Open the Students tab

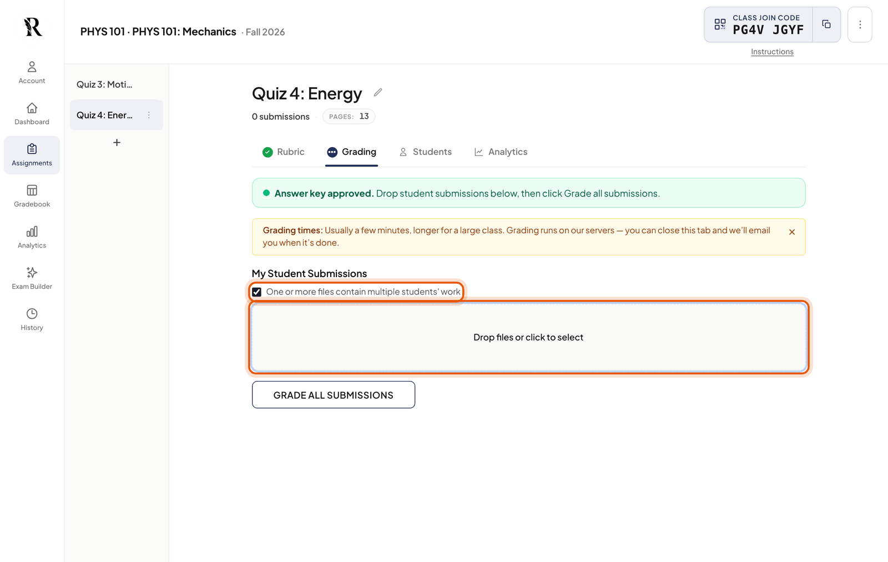coord(425,152)
